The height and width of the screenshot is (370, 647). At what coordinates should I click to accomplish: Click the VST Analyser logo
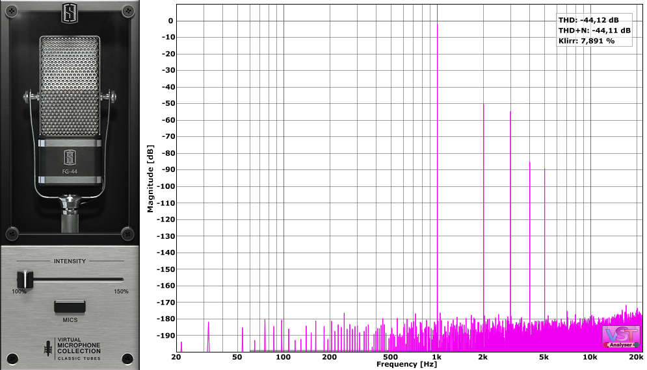621,337
